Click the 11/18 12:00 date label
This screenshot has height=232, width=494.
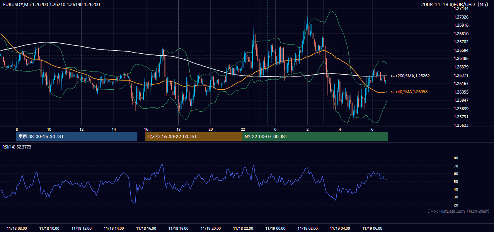coord(82,229)
